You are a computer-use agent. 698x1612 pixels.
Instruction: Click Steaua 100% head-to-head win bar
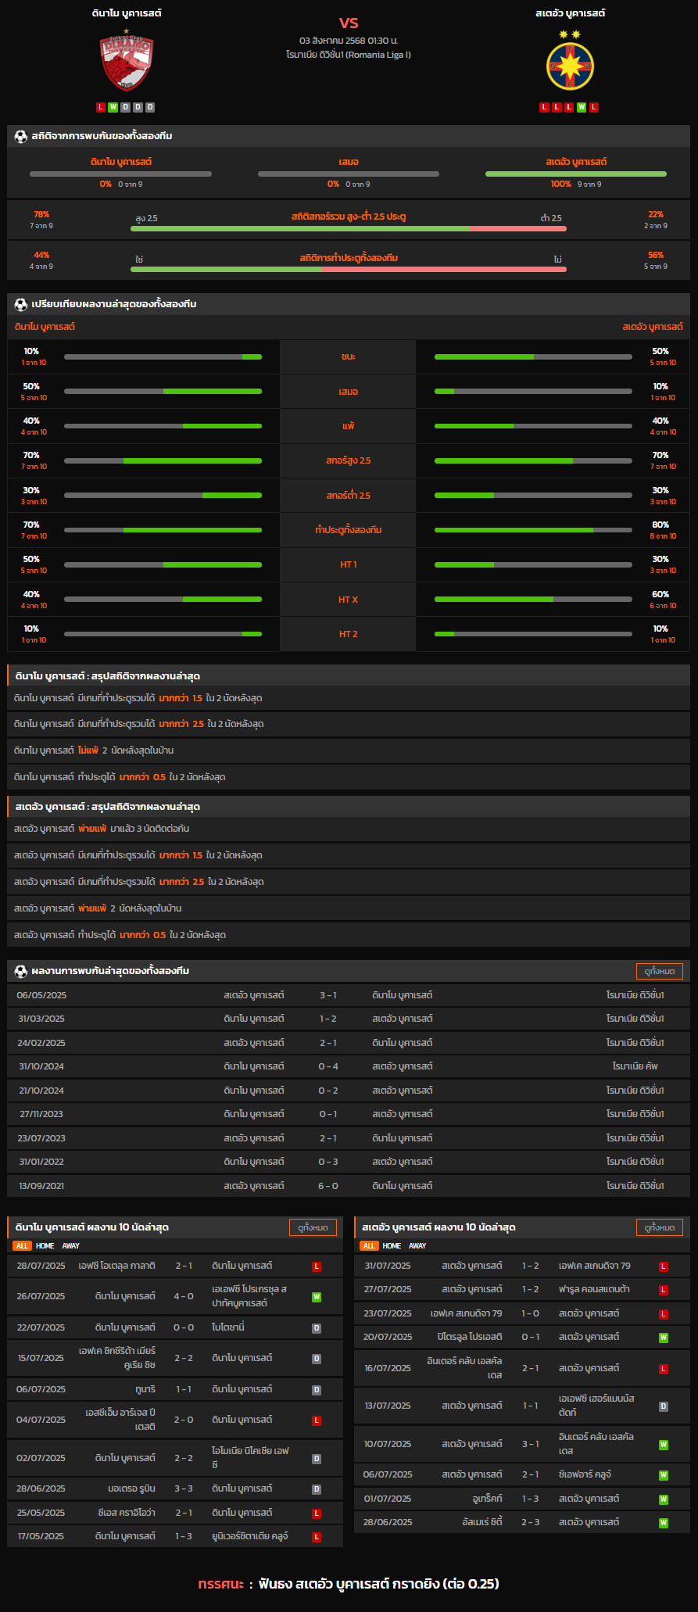pyautogui.click(x=576, y=174)
